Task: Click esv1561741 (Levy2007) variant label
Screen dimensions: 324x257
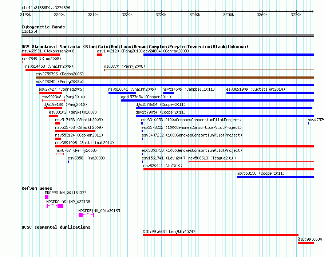Action: (x=165, y=158)
